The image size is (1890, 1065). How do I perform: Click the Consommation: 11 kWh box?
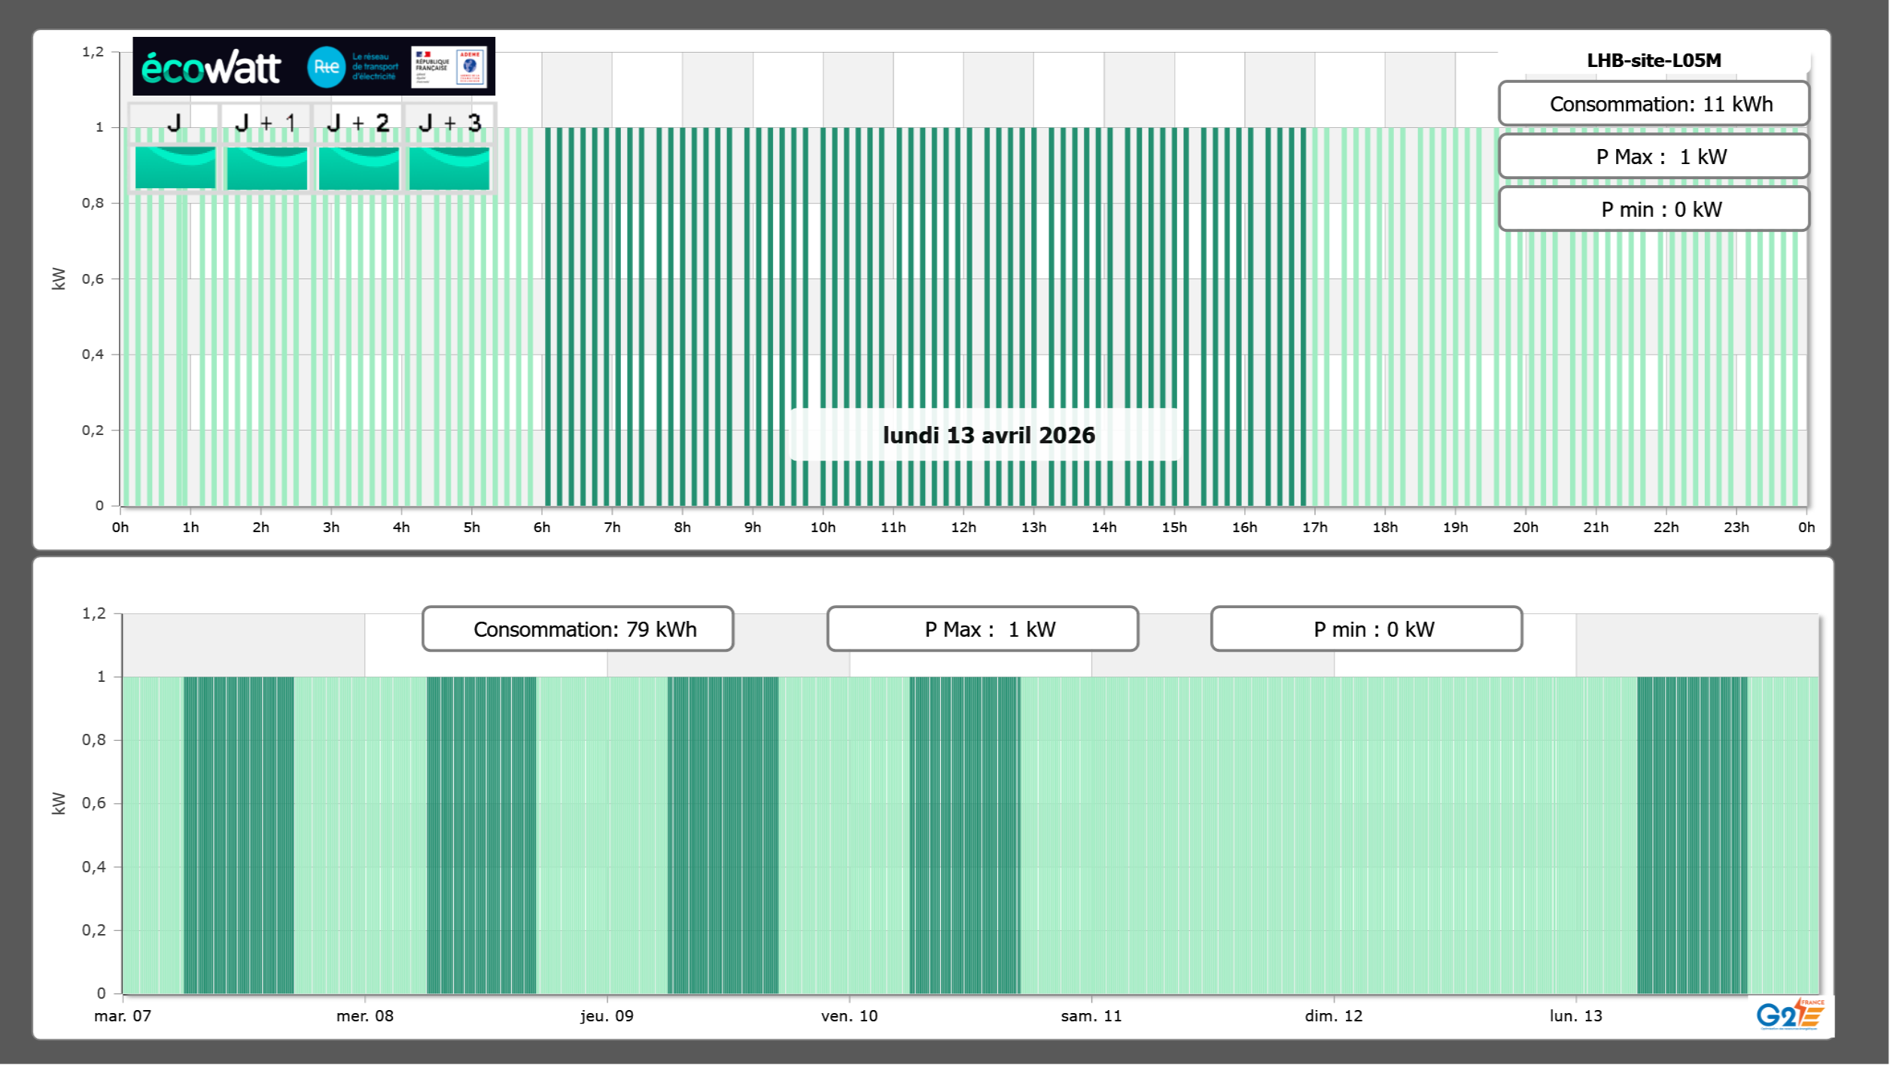point(1653,104)
